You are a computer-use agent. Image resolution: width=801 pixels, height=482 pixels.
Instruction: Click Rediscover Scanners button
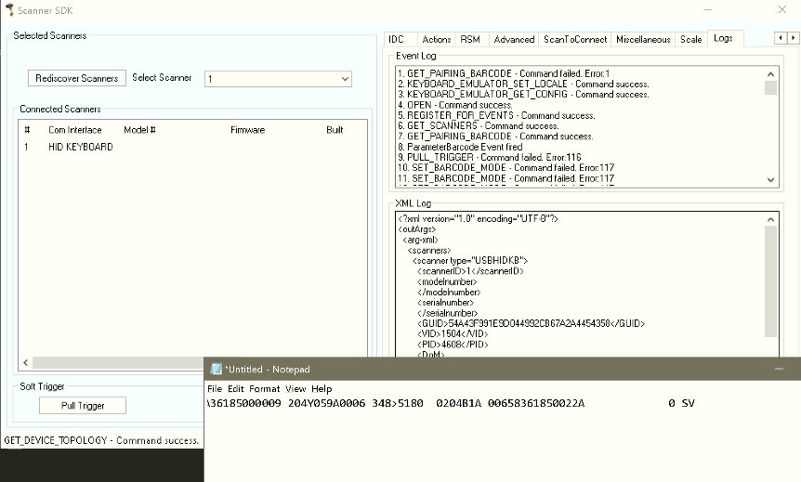pyautogui.click(x=76, y=78)
